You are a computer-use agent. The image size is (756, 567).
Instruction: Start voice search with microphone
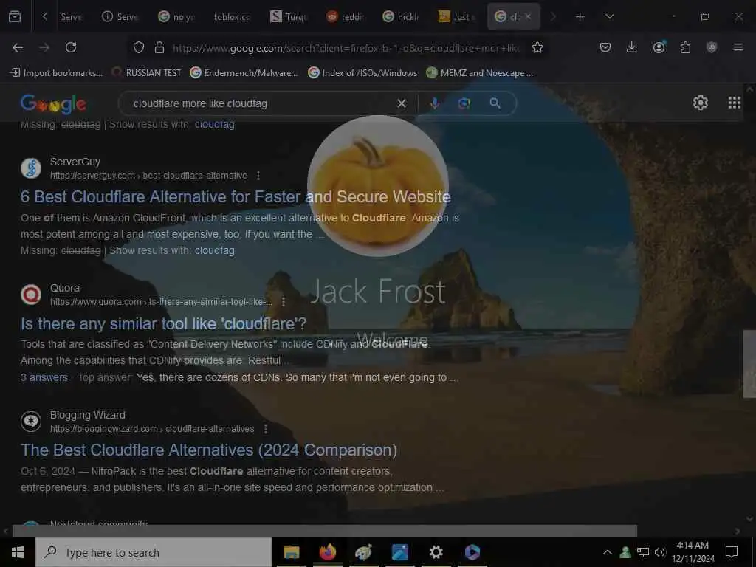[x=434, y=103]
